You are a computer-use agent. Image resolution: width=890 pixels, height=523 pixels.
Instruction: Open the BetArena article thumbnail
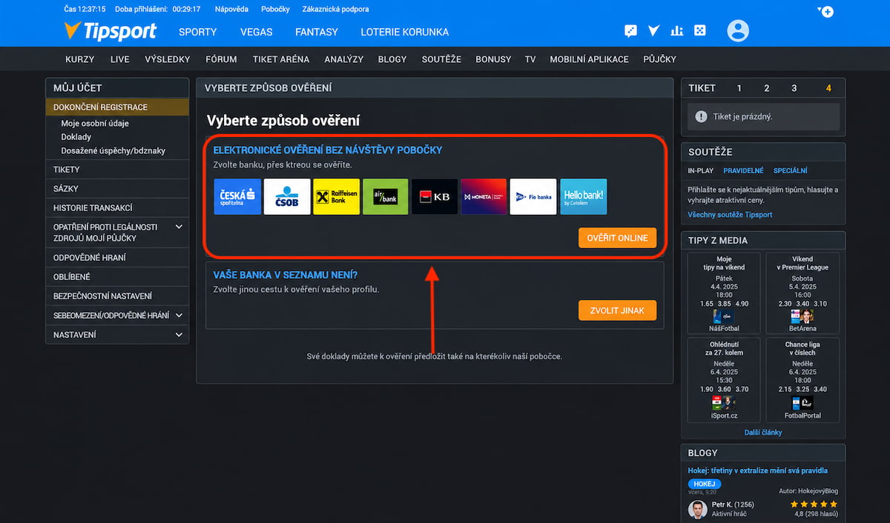click(802, 316)
